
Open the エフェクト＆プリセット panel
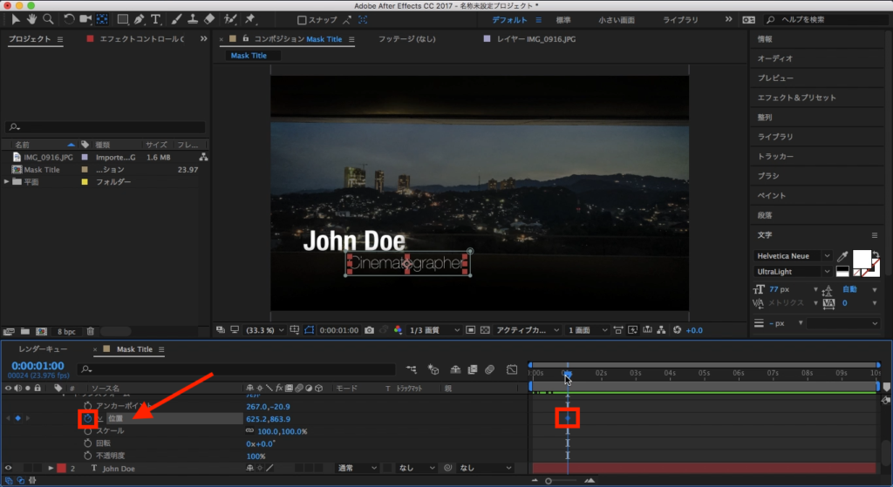click(x=796, y=98)
